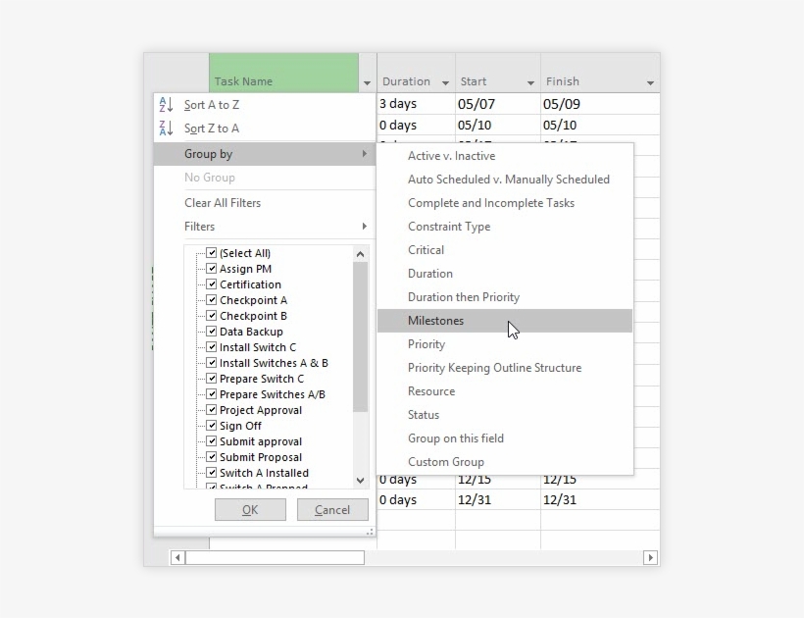
Task: Click horizontal scrollbar left arrow
Action: (177, 557)
